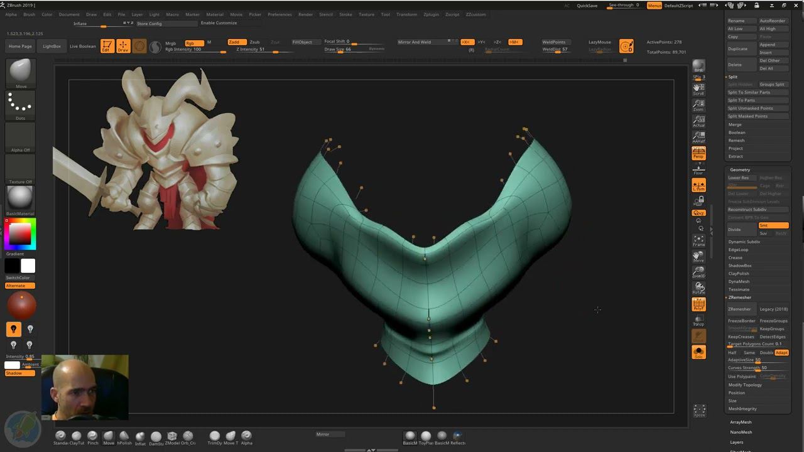Open the Stroke menu
The width and height of the screenshot is (804, 452).
345,14
